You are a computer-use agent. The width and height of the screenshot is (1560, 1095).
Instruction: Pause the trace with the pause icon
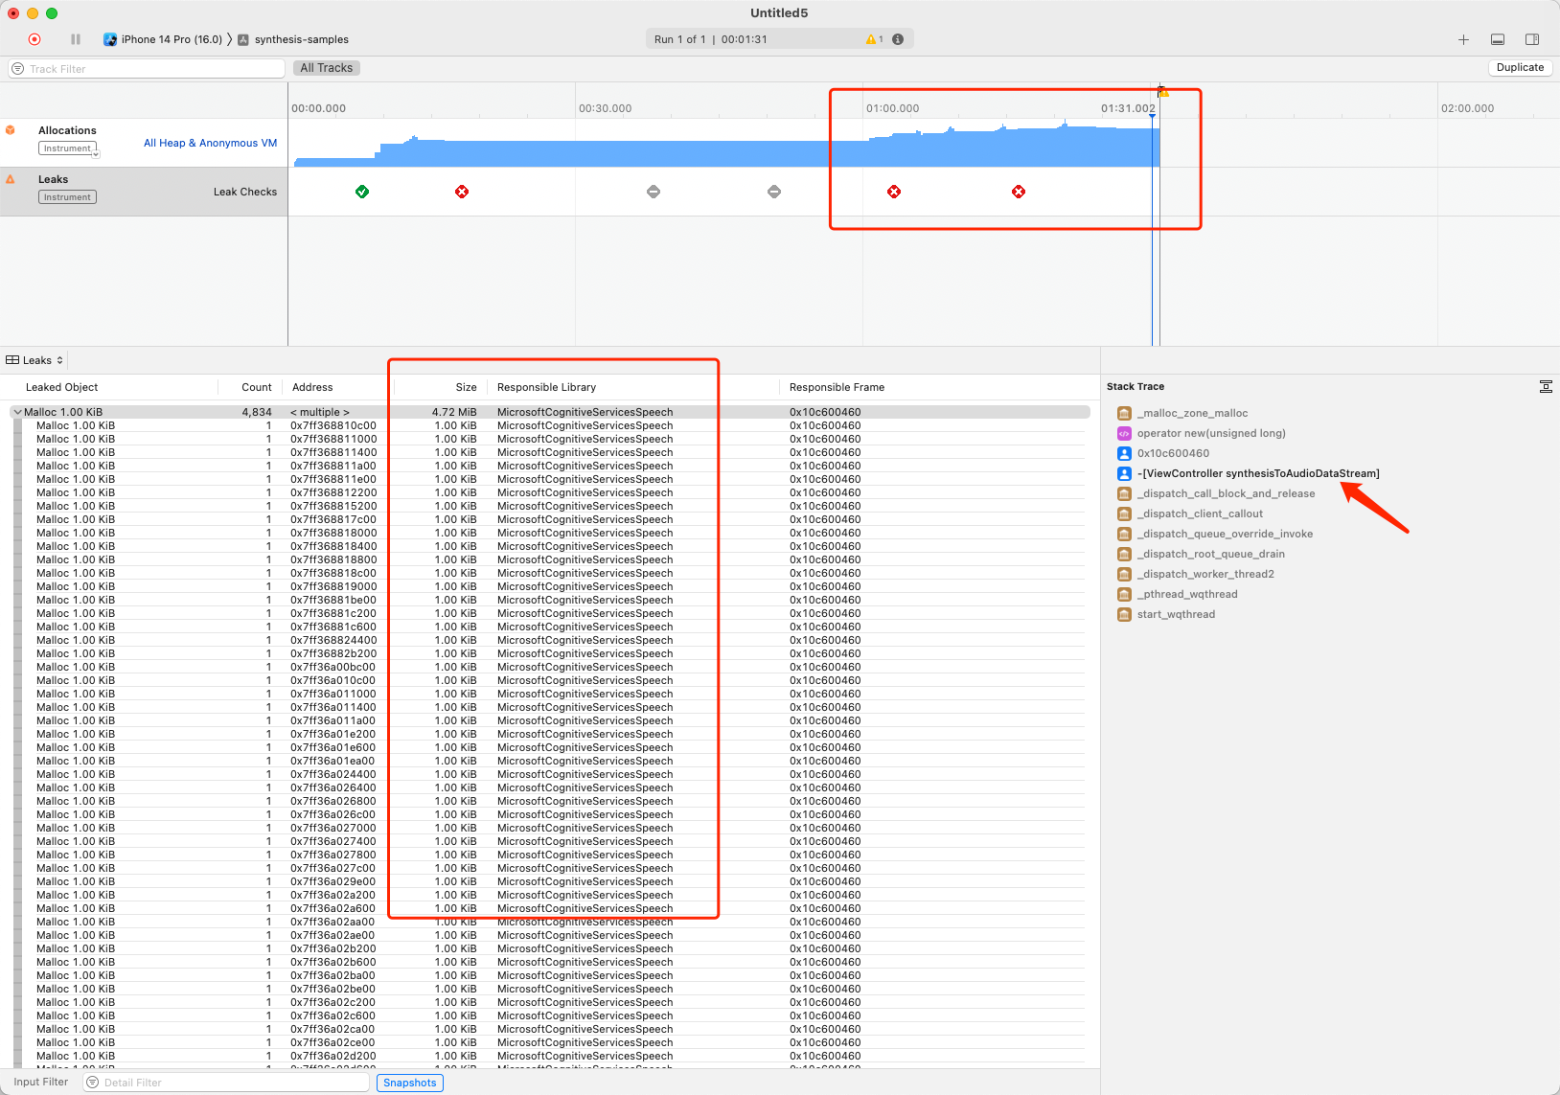pos(75,39)
